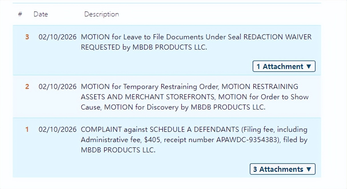Click the "Date" column header
347x189 pixels.
41,14
